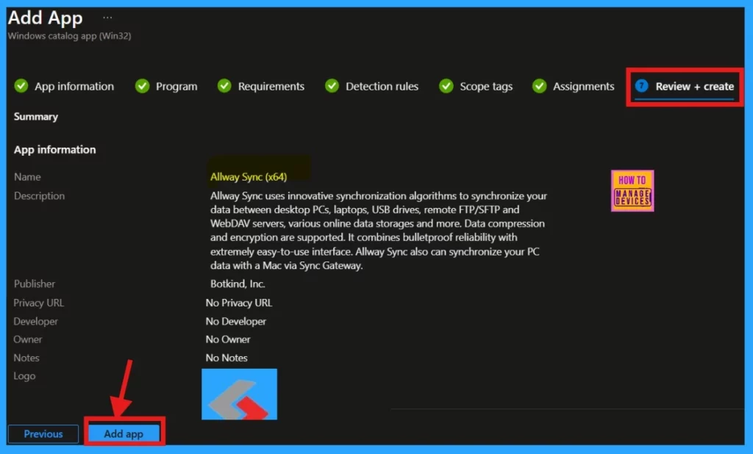Screen dimensions: 753x454
Task: Click the Logo field label
Action: (x=24, y=376)
